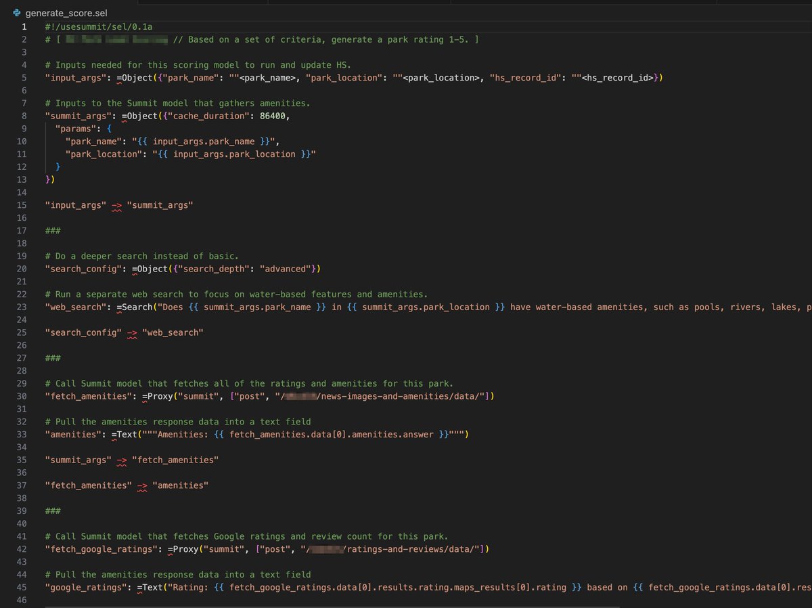Click line number 45 in the gutter
This screenshot has width=812, height=608.
[21, 587]
